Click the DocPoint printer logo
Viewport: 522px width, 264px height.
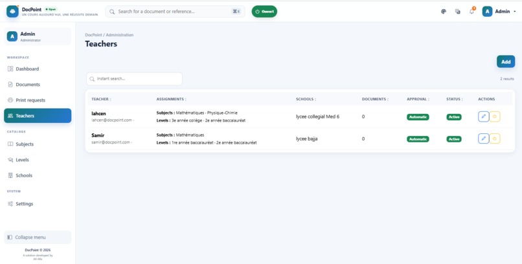pos(13,11)
